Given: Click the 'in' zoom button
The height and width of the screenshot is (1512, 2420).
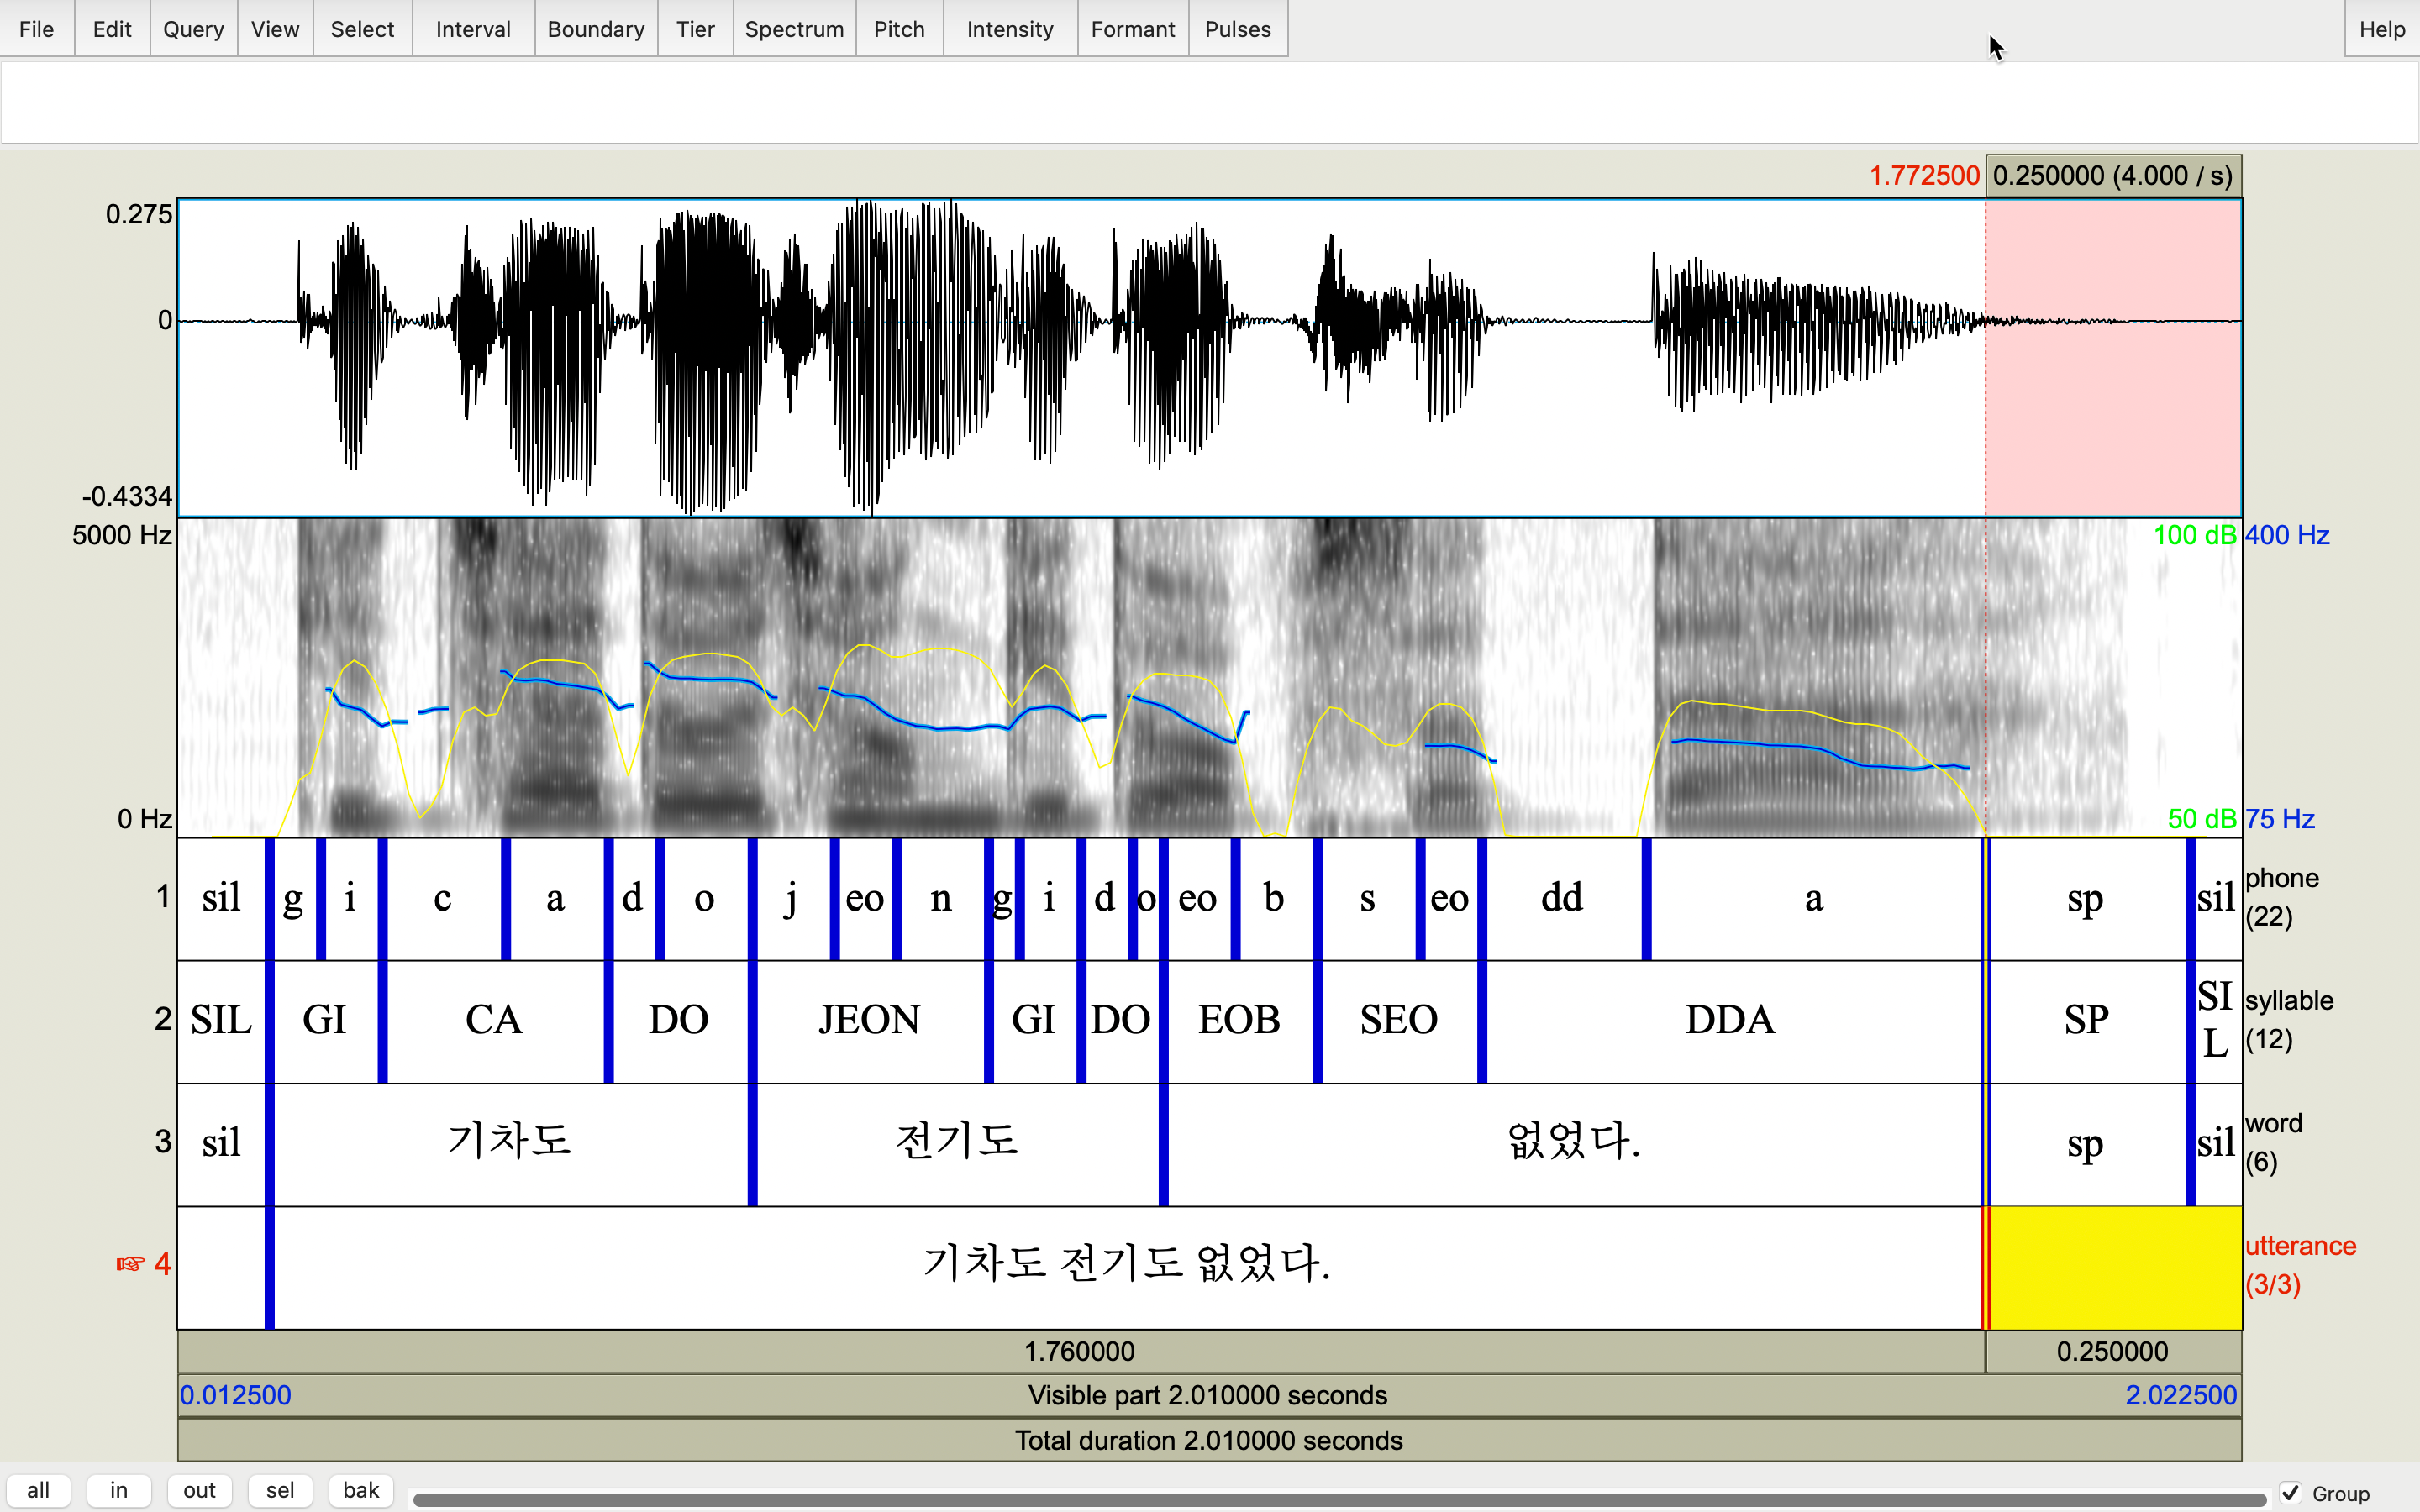Looking at the screenshot, I should [119, 1490].
